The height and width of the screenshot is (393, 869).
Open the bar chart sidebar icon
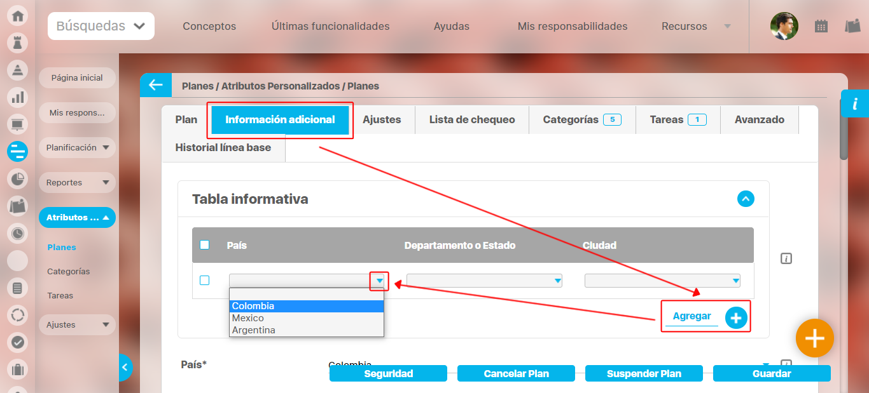(x=18, y=97)
